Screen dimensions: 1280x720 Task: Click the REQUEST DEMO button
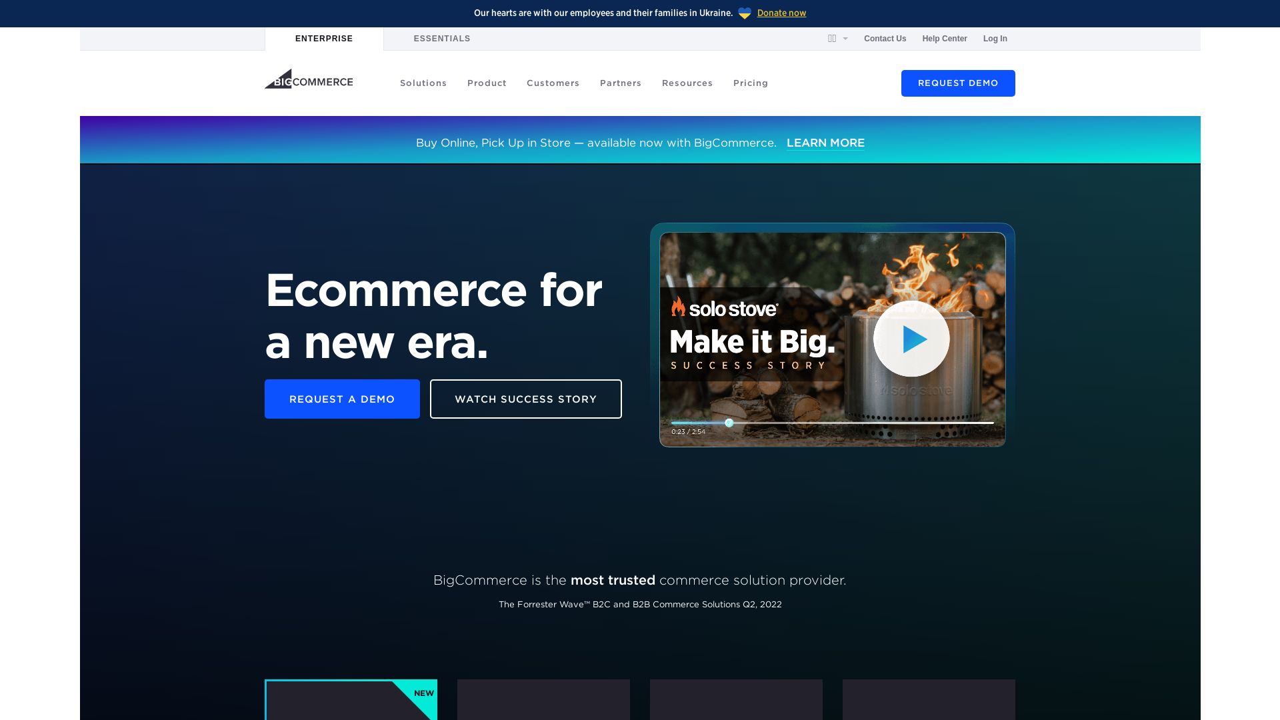tap(958, 83)
